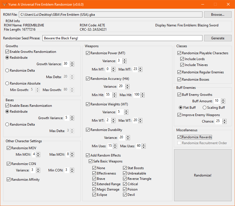Select the Flat Buff option
Viewport: 235px width, 206px height.
point(181,108)
